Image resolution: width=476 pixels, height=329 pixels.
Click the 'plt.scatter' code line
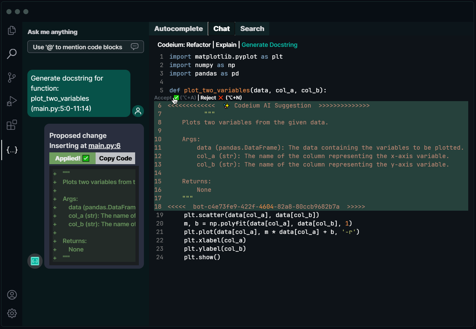click(251, 215)
